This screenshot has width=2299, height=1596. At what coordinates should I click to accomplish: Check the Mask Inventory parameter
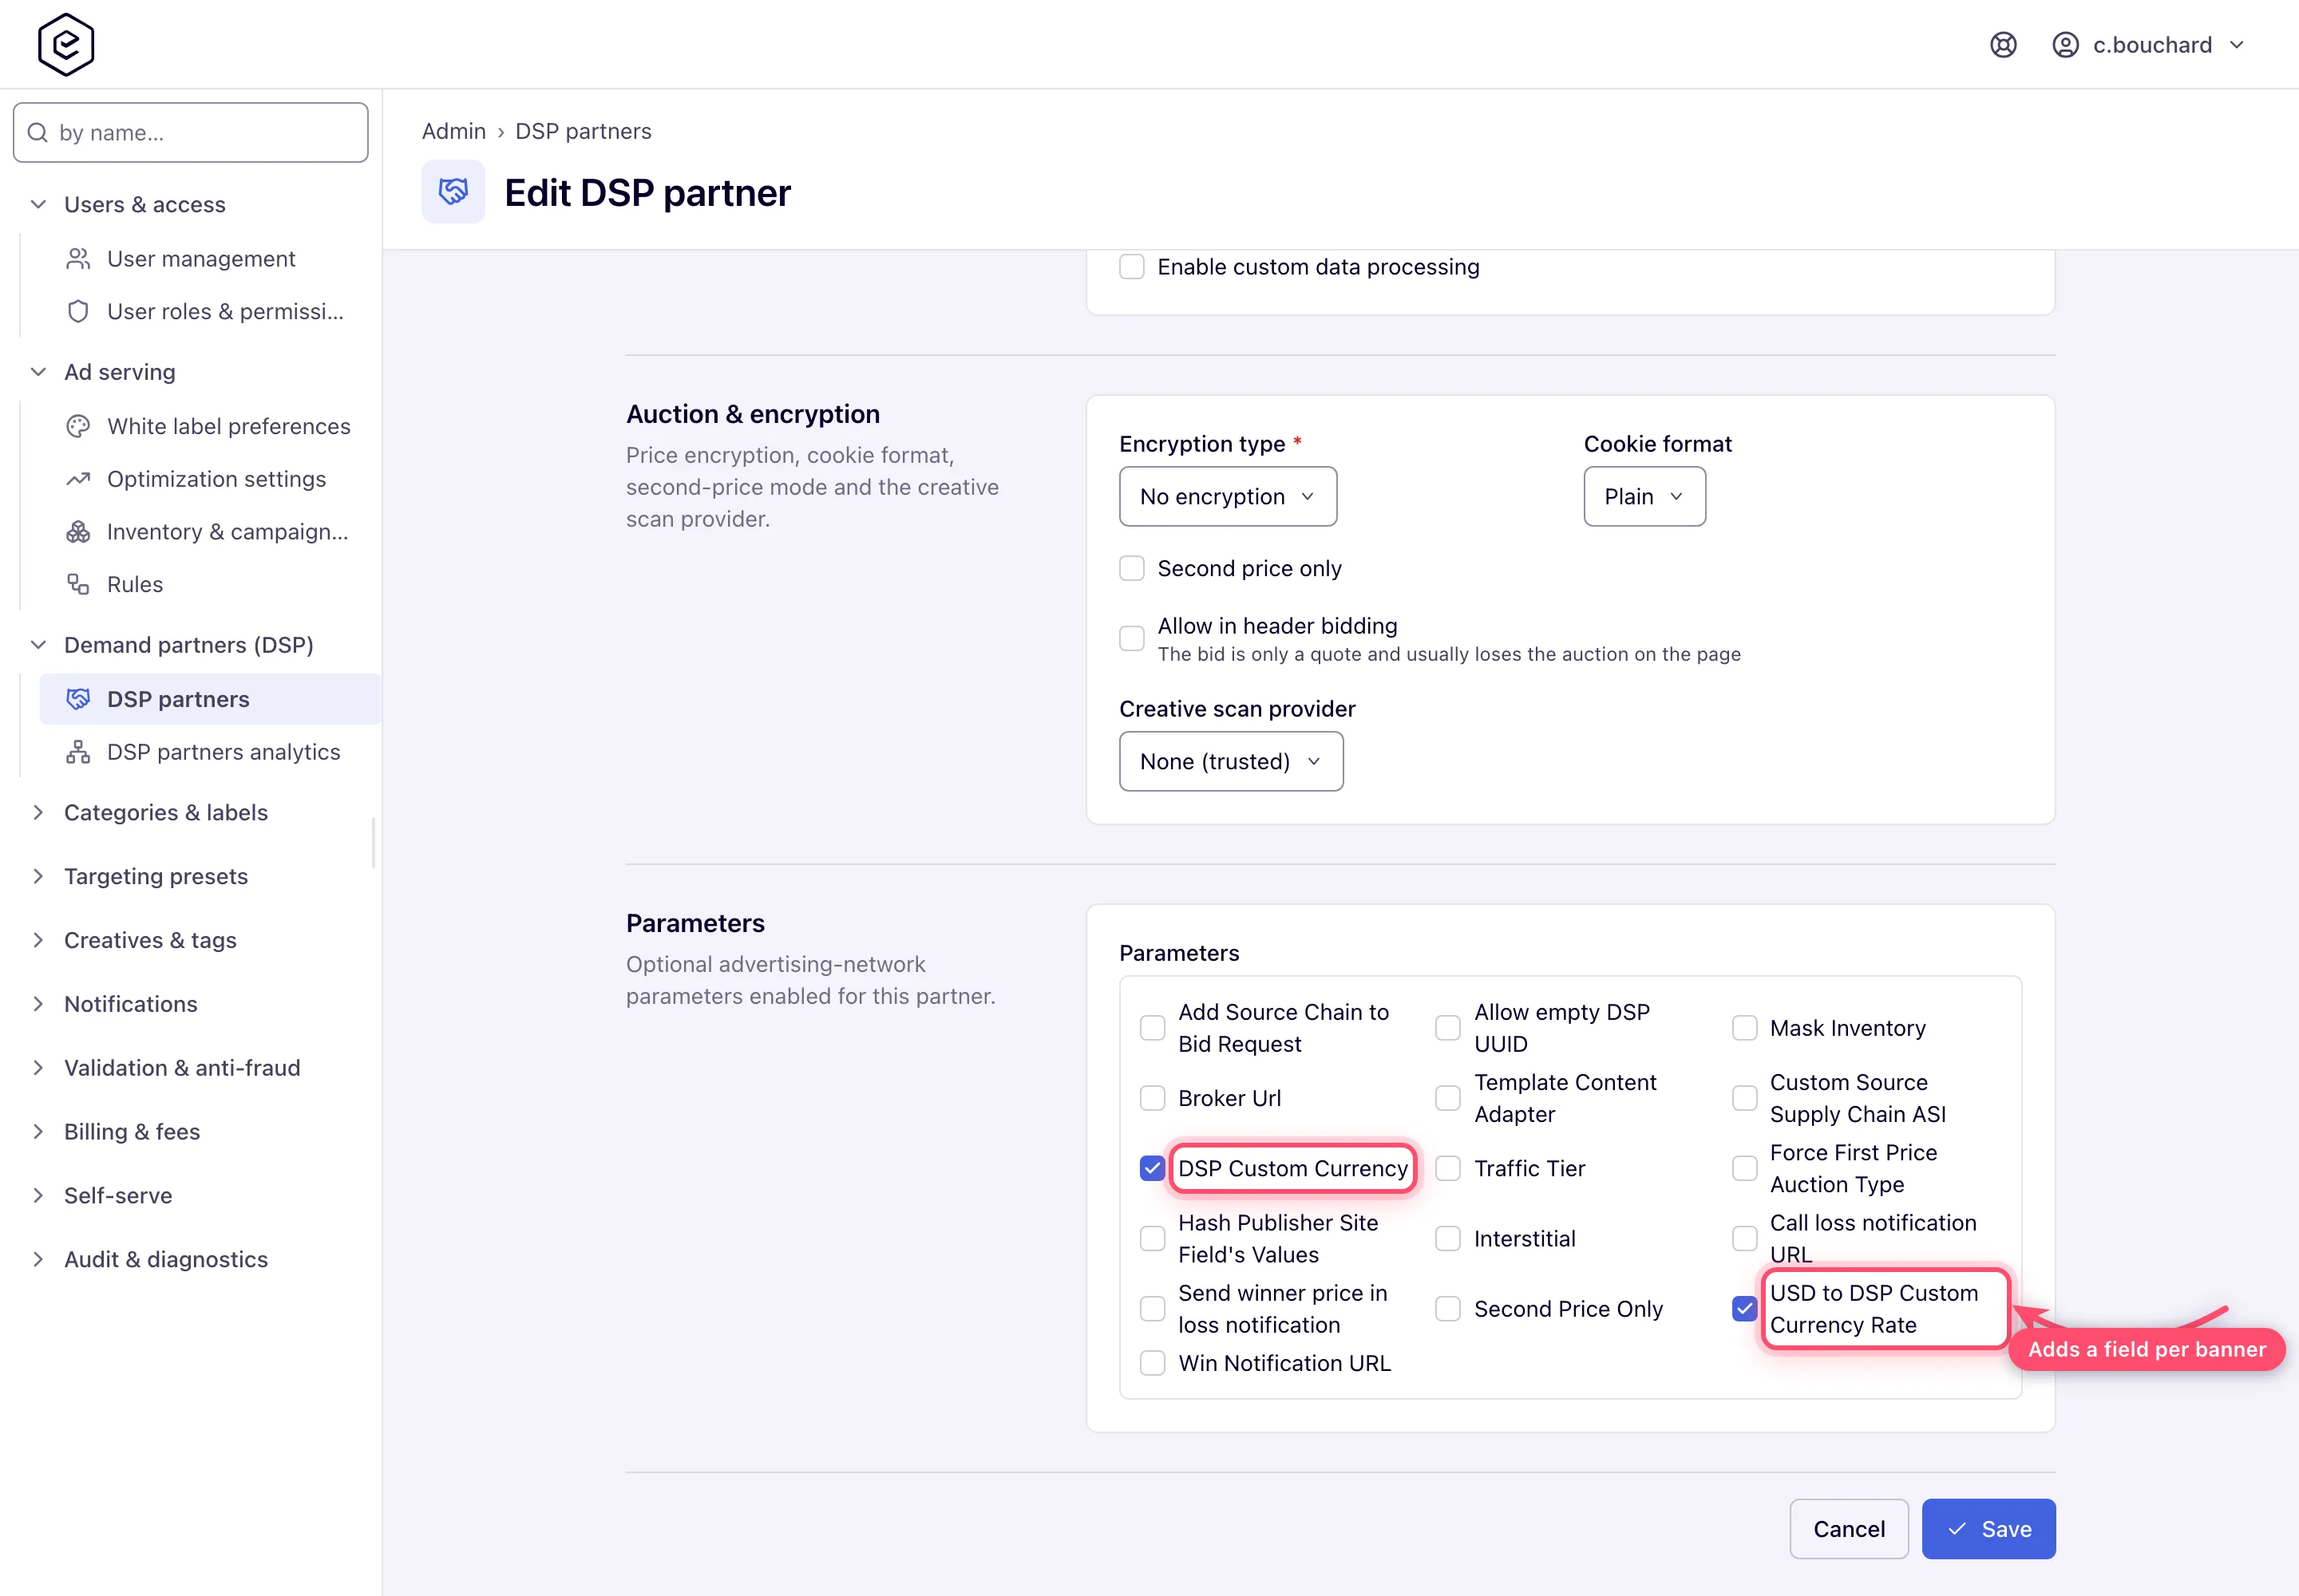(1745, 1028)
